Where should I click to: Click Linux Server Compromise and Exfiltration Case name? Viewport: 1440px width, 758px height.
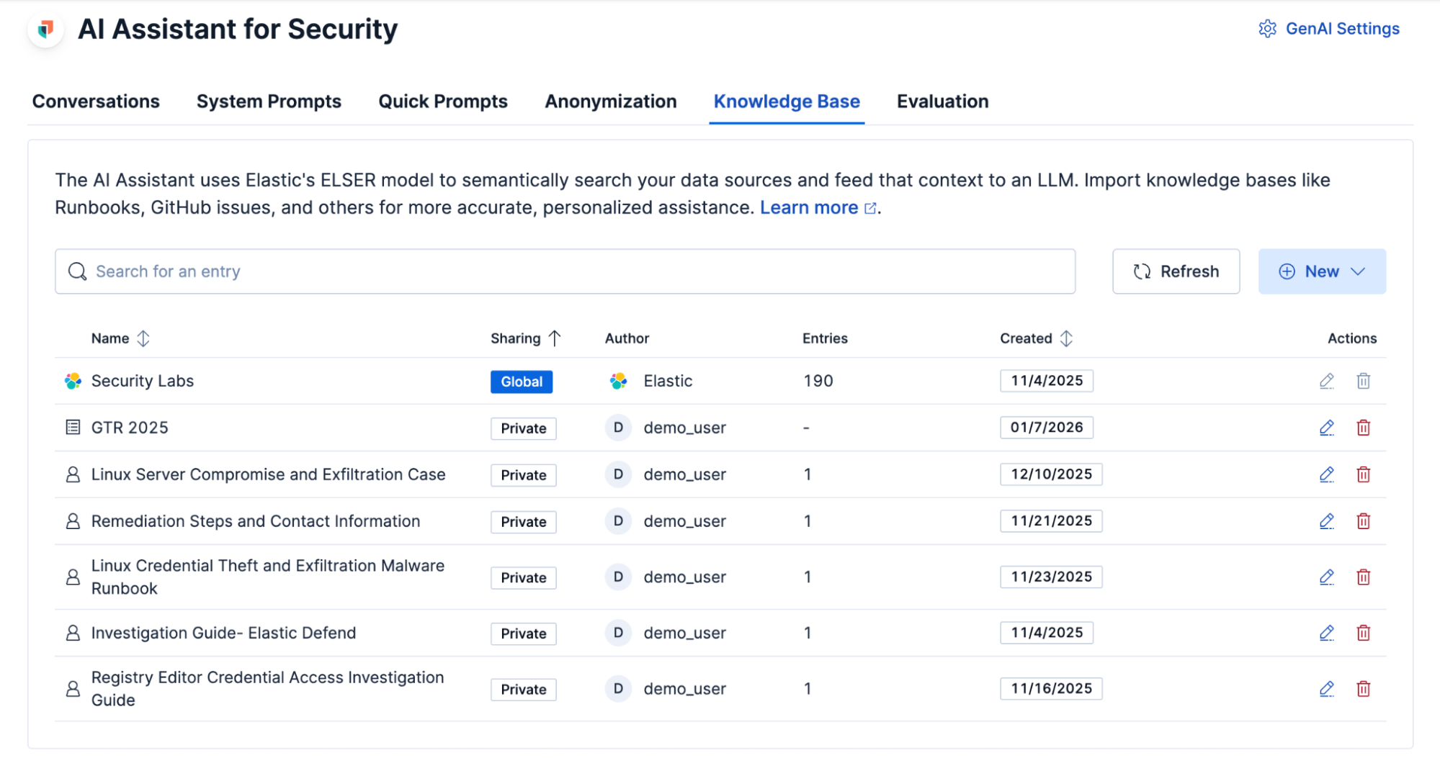point(268,474)
